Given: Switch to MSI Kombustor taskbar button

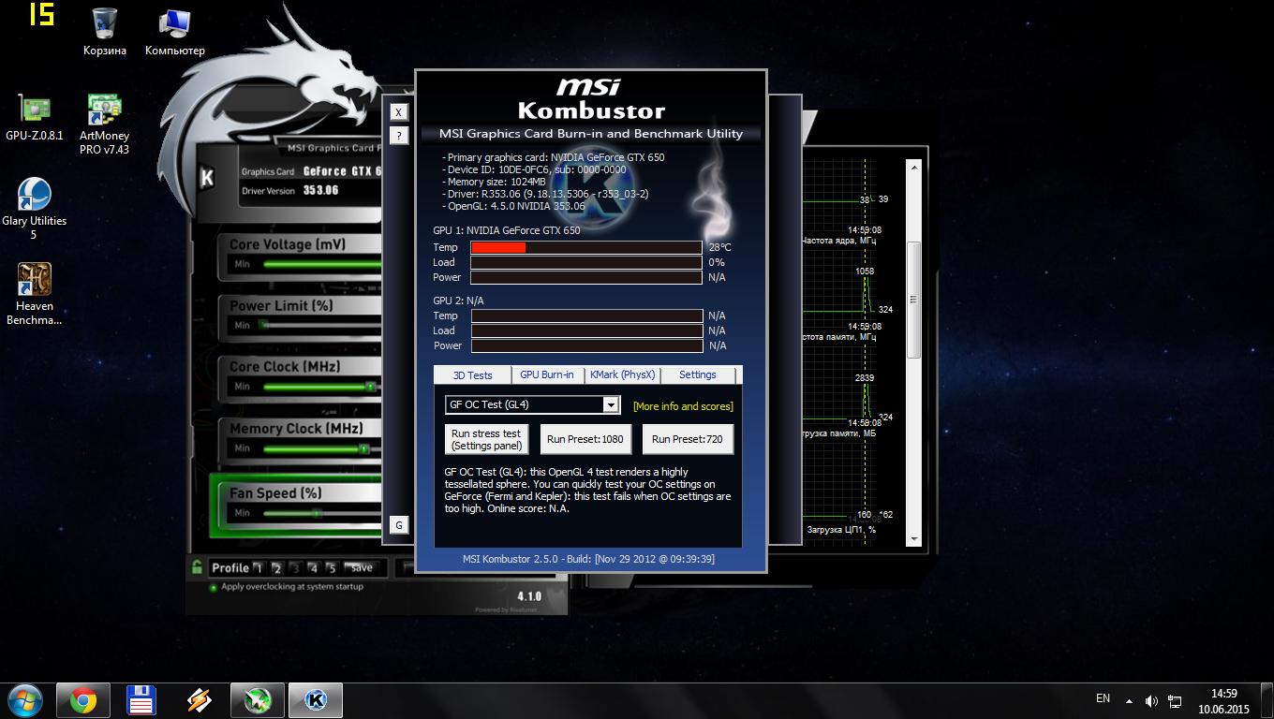Looking at the screenshot, I should click(x=316, y=700).
